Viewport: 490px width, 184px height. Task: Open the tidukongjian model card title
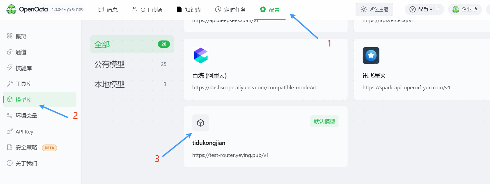point(209,143)
